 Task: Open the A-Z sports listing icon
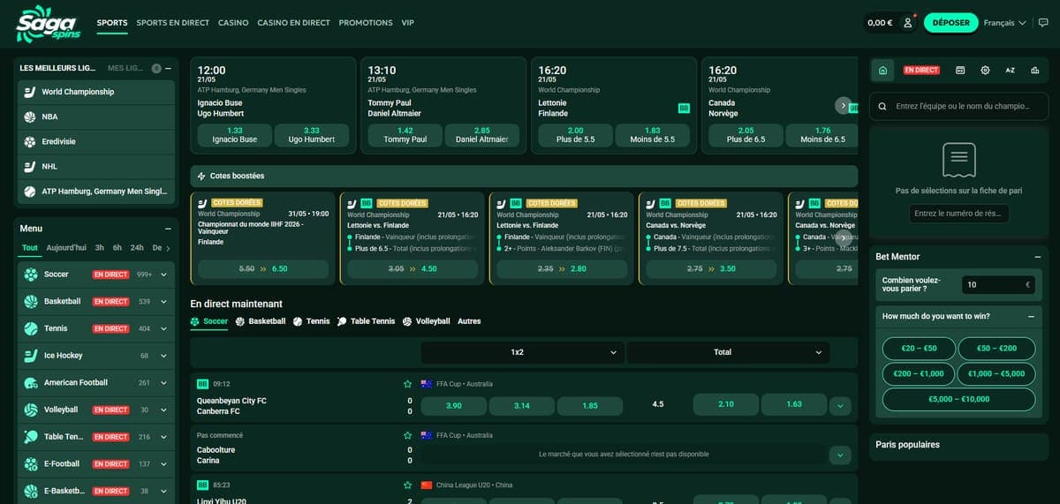pos(1010,70)
